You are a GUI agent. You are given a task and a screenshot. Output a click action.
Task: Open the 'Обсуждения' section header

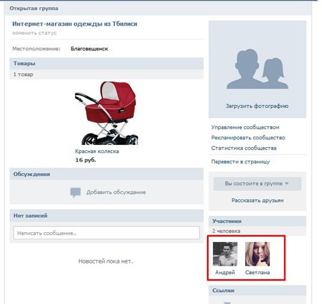tap(106, 174)
